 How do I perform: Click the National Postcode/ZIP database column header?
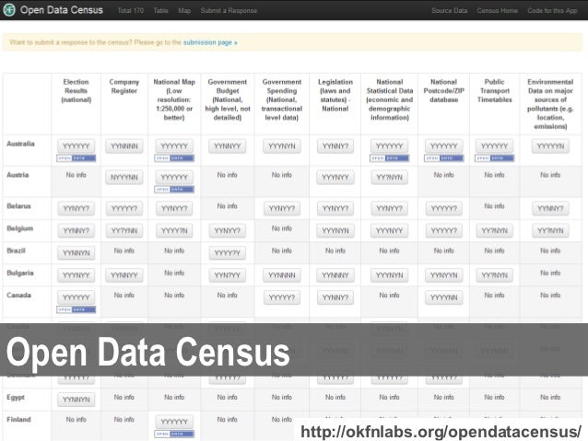444,90
